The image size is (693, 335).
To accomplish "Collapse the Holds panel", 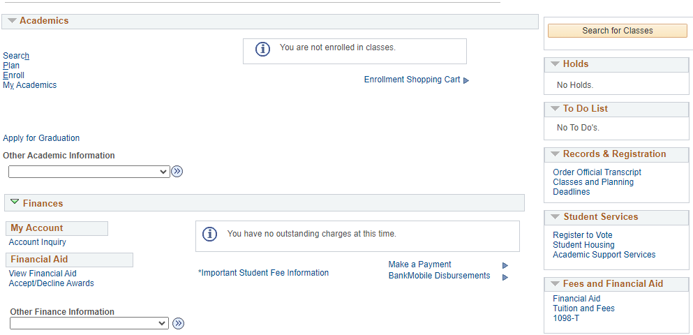I will 555,64.
